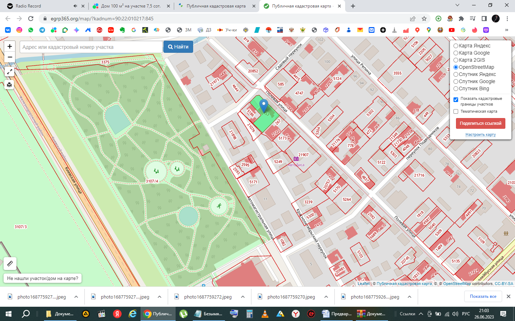
Task: Click the print map icon
Action: pyautogui.click(x=10, y=85)
